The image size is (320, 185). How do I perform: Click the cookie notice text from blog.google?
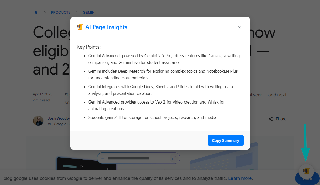pyautogui.click(x=128, y=178)
